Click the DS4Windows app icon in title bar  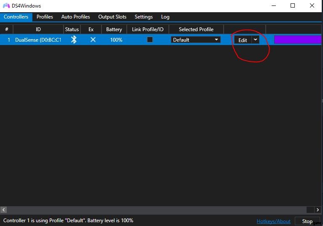[6, 6]
